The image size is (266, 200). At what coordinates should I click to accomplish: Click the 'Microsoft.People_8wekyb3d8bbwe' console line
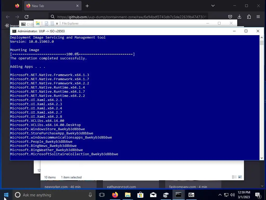click(41, 141)
